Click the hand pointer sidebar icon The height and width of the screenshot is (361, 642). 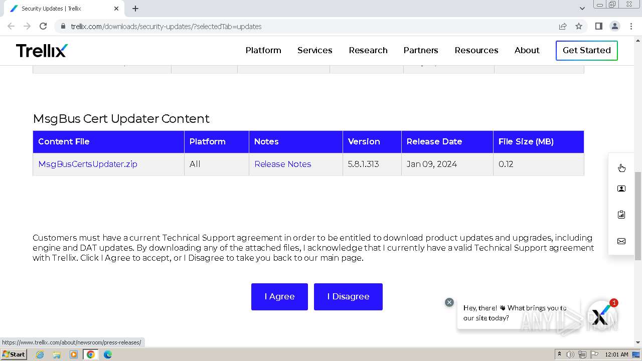coord(621,167)
